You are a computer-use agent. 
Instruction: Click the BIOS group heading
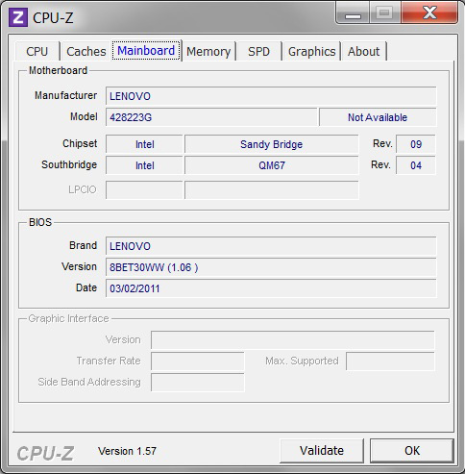[x=40, y=222]
